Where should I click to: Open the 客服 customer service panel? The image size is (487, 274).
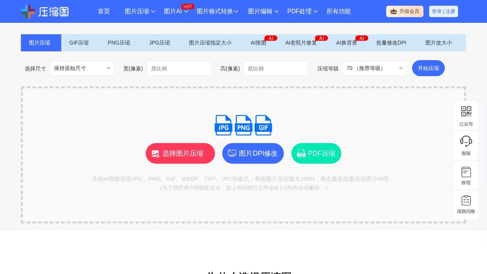pyautogui.click(x=466, y=145)
